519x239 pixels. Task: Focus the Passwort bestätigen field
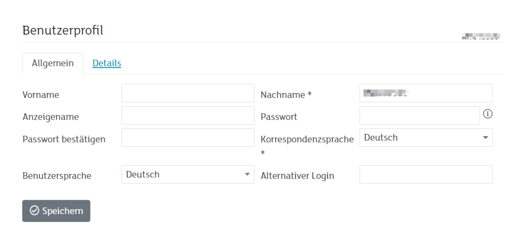coord(188,138)
